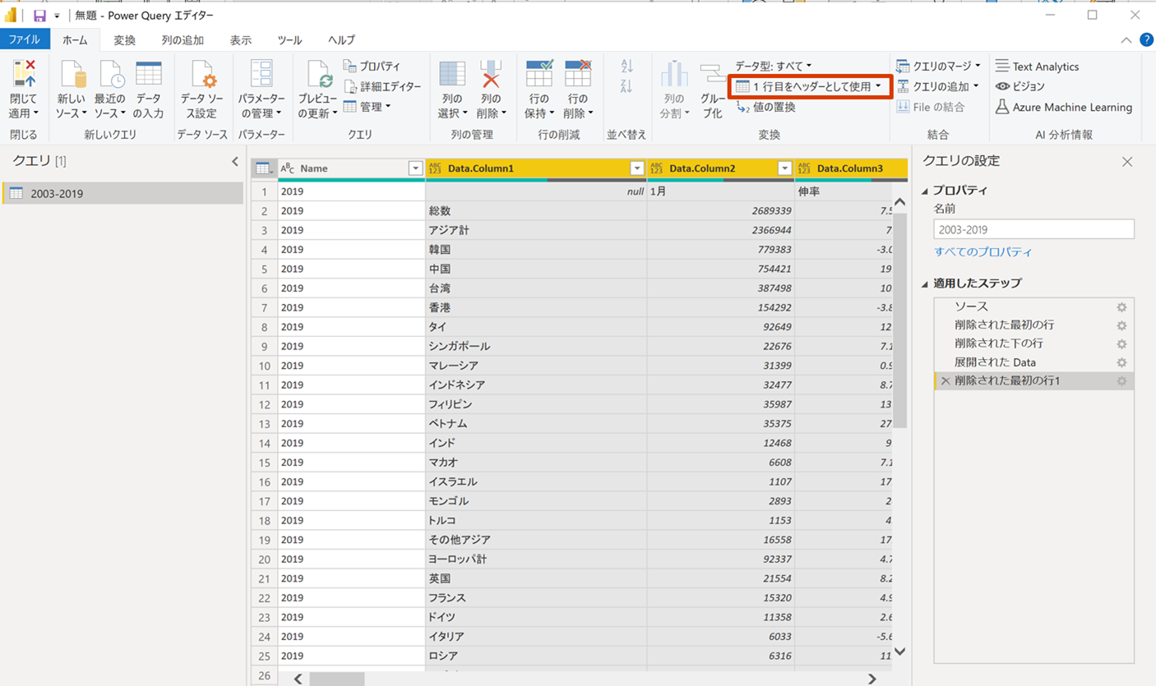
Task: Delete the 削除された最初の行1 step with X
Action: pos(945,381)
